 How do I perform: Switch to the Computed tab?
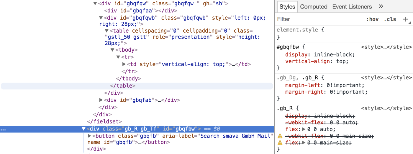point(314,6)
